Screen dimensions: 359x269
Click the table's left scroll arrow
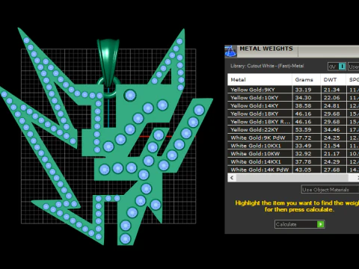232,178
